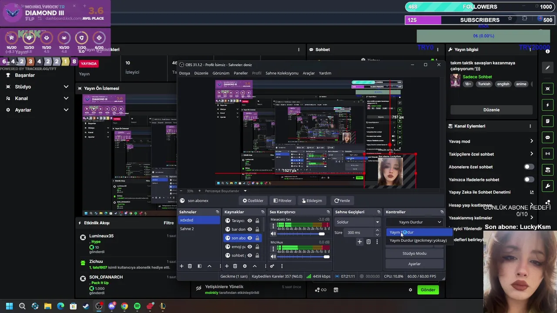Delete the selected scene with the Sahneler trash icon
The height and width of the screenshot is (313, 557).
[190, 266]
